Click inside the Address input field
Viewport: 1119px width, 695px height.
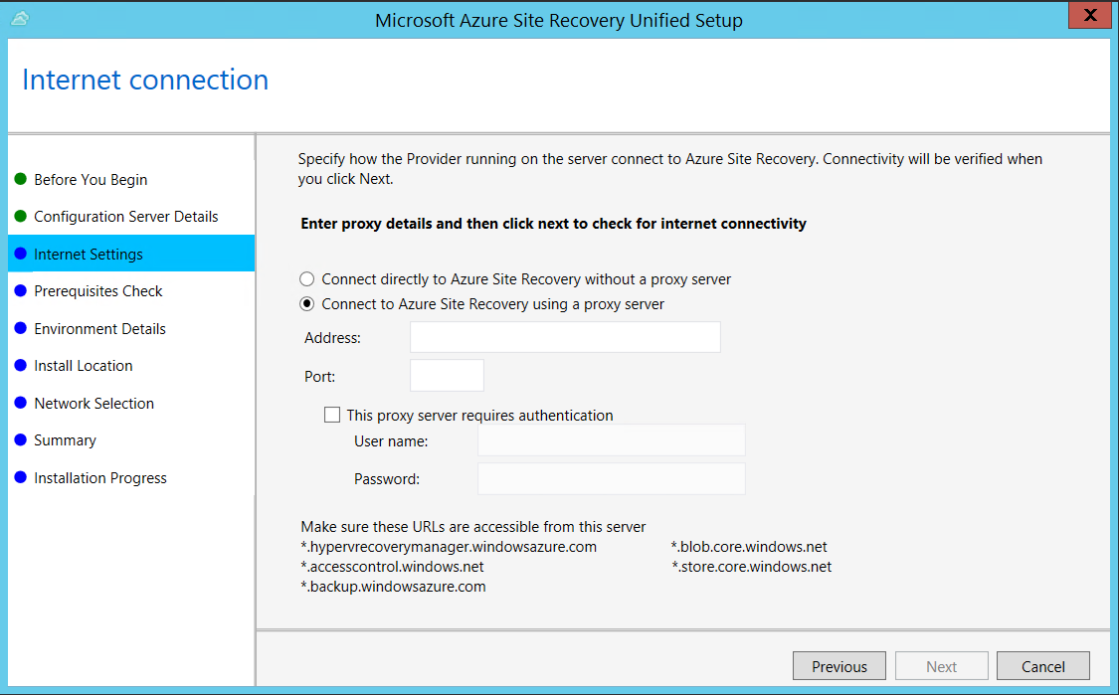(x=564, y=337)
